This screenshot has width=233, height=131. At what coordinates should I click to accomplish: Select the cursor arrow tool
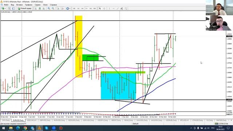point(100,8)
